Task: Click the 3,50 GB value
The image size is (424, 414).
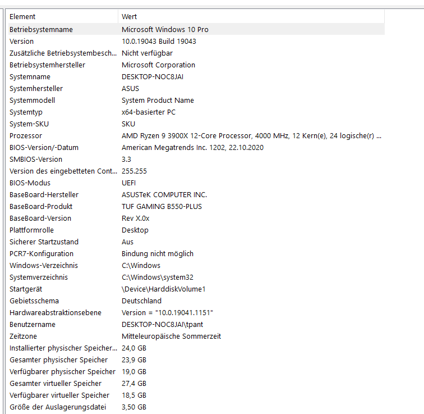Action: pyautogui.click(x=134, y=407)
